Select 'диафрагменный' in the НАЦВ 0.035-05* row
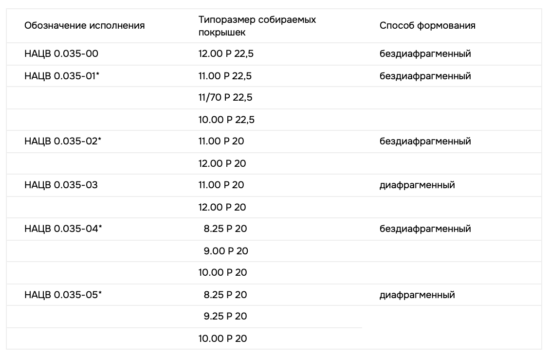The width and height of the screenshot is (550, 355). (417, 295)
